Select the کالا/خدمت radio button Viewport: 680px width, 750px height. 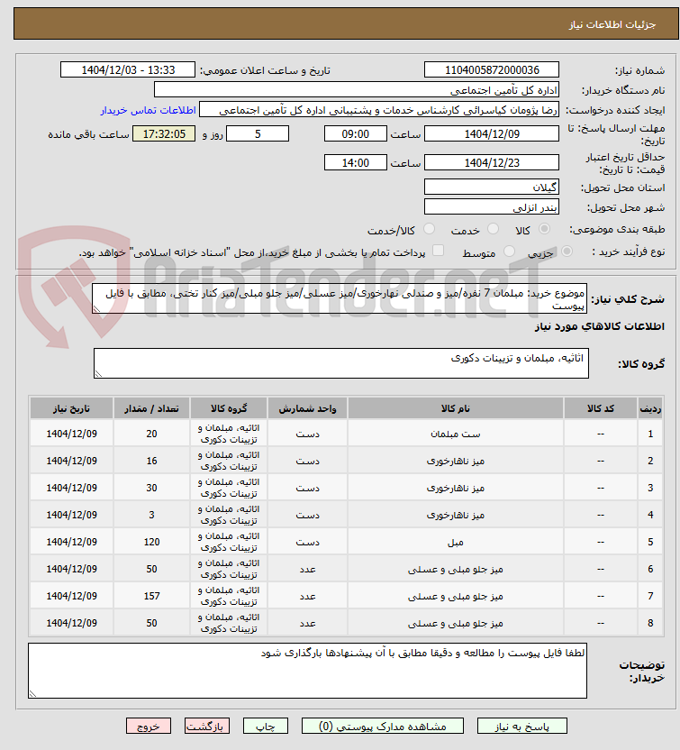click(x=429, y=229)
